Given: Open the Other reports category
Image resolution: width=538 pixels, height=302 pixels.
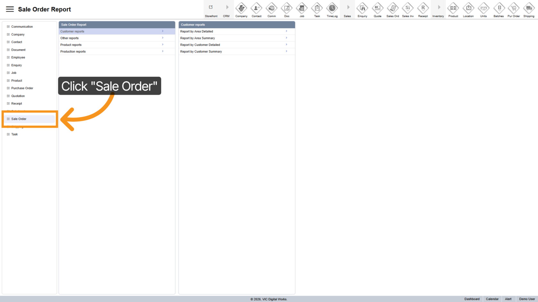Looking at the screenshot, I should pos(117,38).
